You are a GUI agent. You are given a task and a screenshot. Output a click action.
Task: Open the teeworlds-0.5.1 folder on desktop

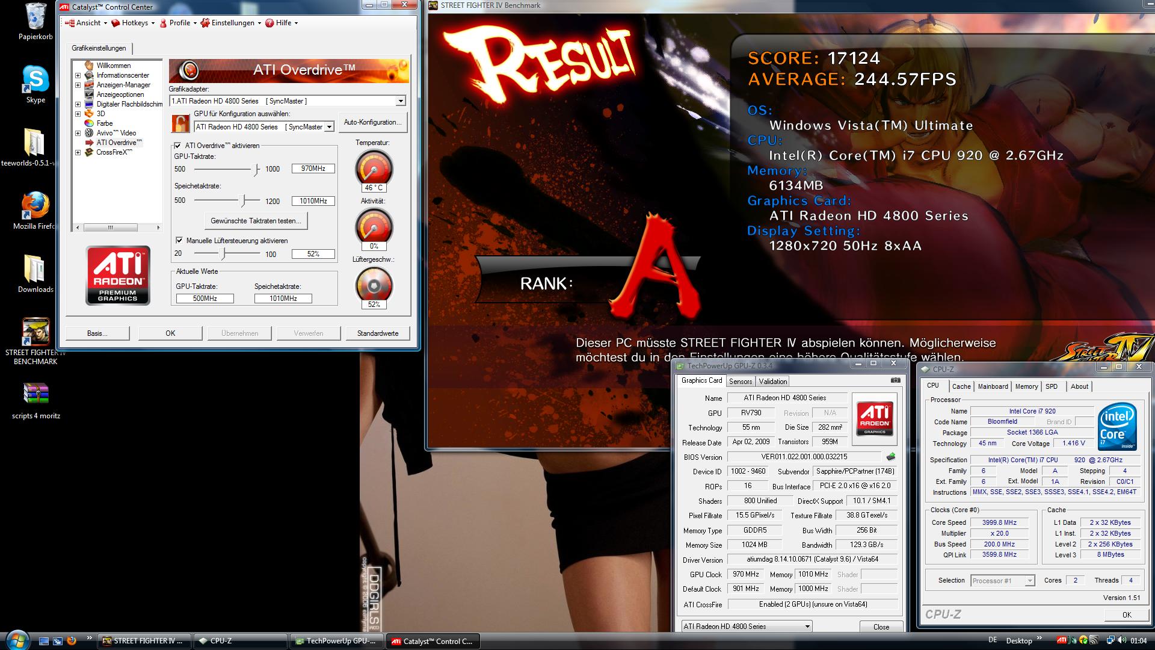coord(34,143)
